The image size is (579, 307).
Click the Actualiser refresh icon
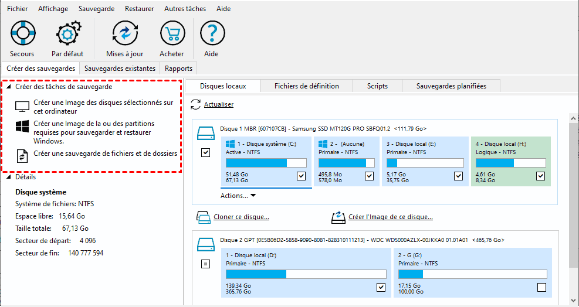click(197, 104)
